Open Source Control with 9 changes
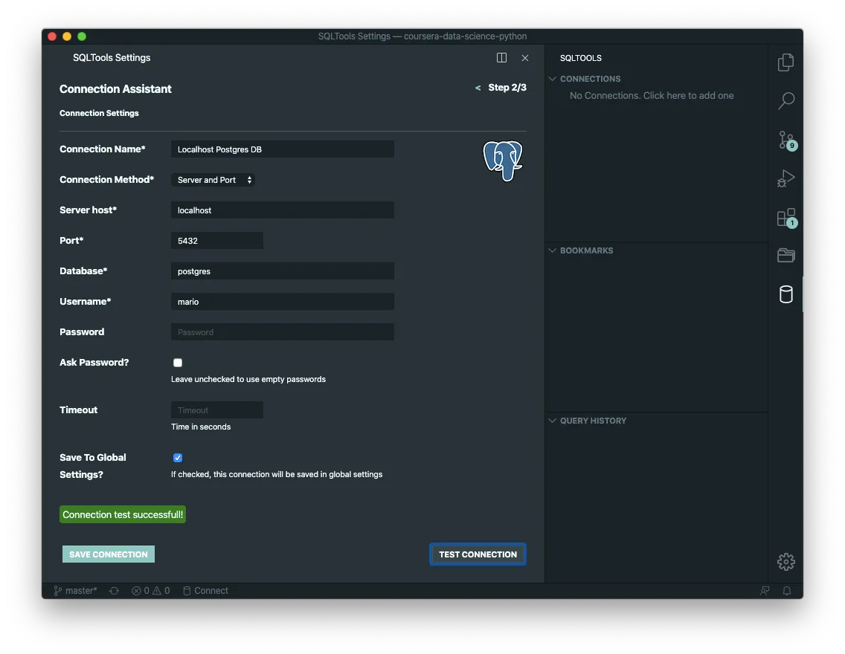 pyautogui.click(x=787, y=140)
